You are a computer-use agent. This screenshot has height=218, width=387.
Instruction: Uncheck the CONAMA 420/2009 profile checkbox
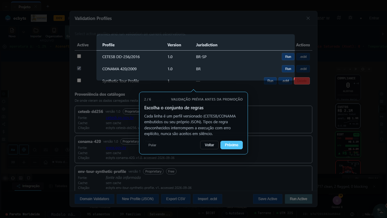point(79,68)
